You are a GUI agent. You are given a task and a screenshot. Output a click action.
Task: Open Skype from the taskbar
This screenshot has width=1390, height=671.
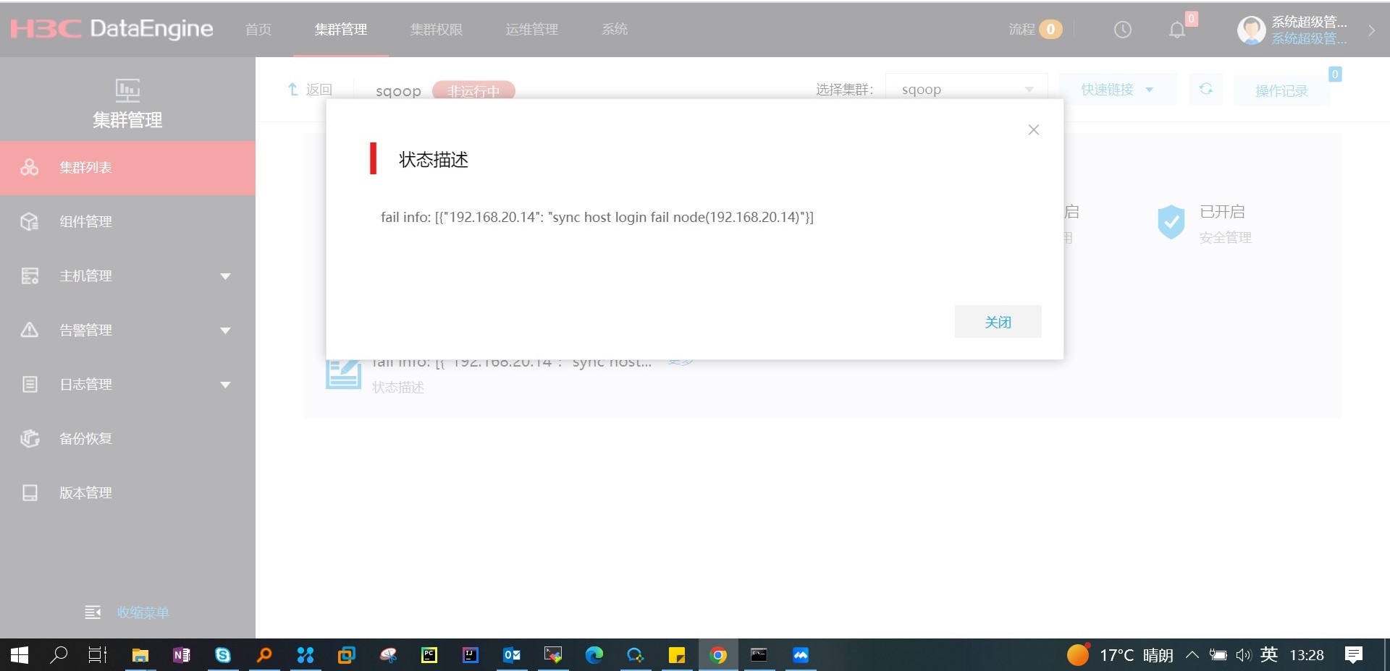click(x=222, y=655)
